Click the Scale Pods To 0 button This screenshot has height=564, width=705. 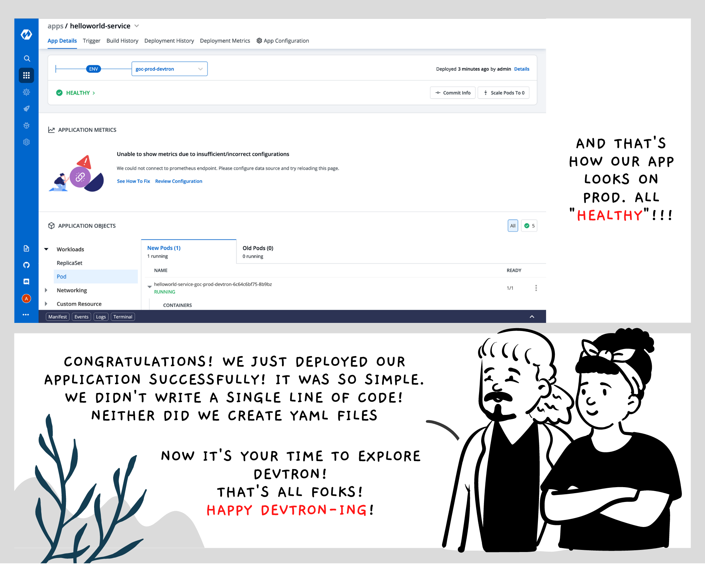(x=503, y=93)
